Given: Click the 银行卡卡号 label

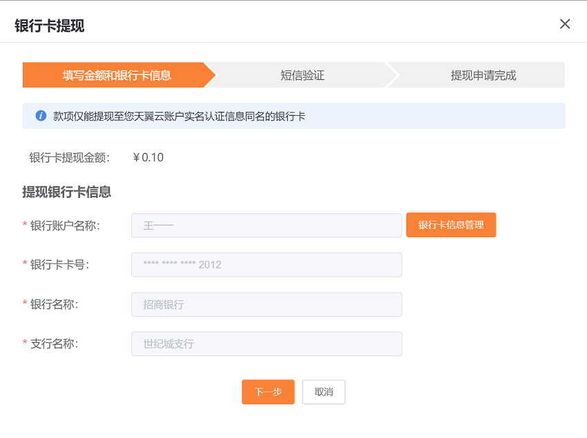Looking at the screenshot, I should pos(59,265).
